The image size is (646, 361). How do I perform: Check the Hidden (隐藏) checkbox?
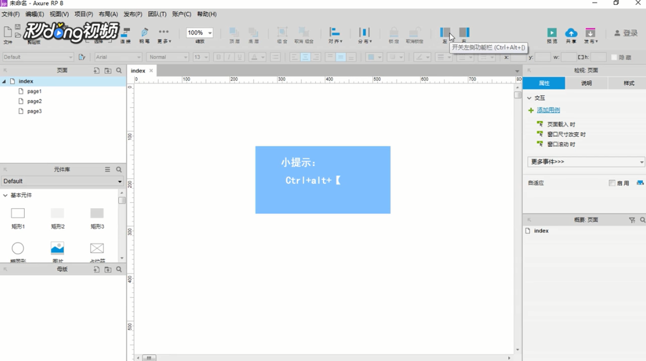click(x=614, y=58)
